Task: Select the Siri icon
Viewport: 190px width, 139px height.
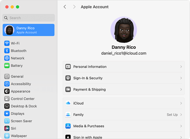Action: [7, 128]
